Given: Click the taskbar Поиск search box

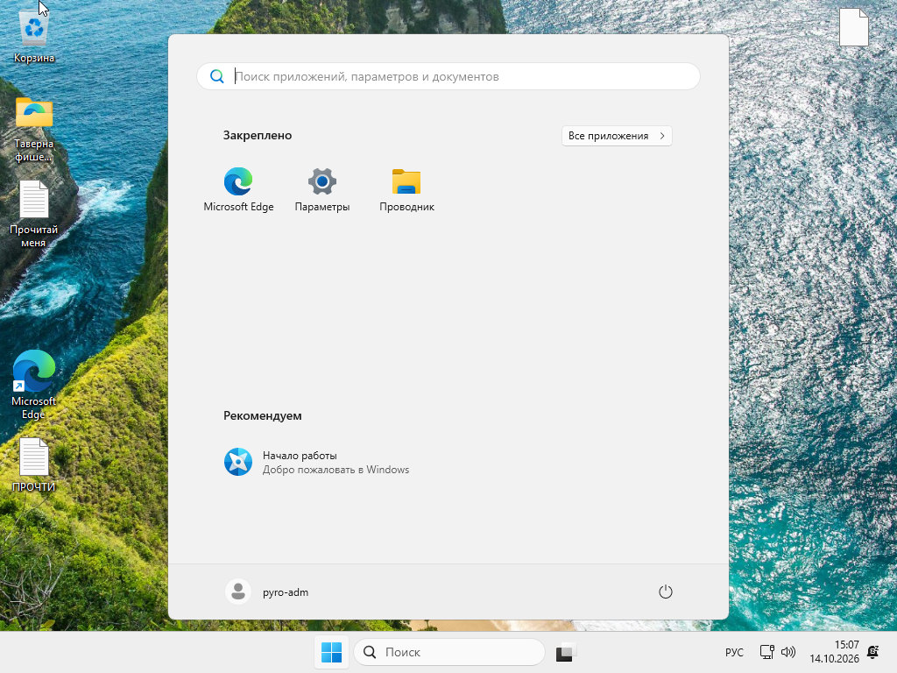Looking at the screenshot, I should (449, 652).
